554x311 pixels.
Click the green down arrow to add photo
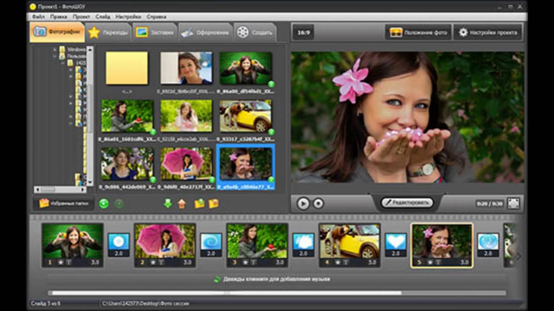click(168, 203)
